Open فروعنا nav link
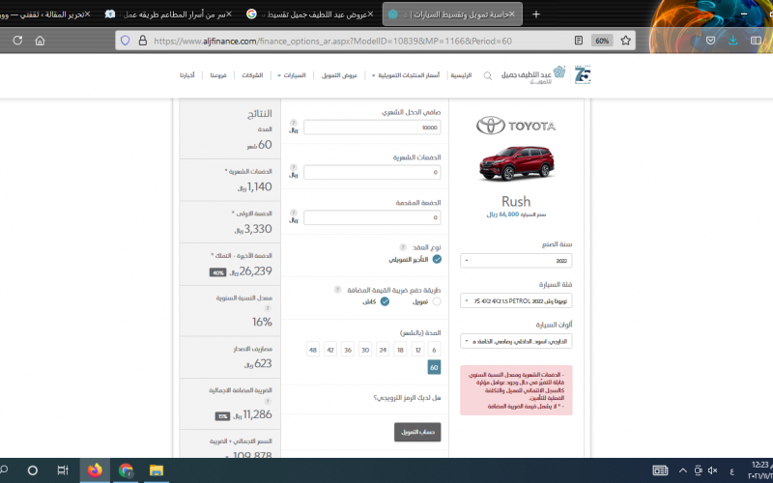The height and width of the screenshot is (483, 773). point(218,75)
